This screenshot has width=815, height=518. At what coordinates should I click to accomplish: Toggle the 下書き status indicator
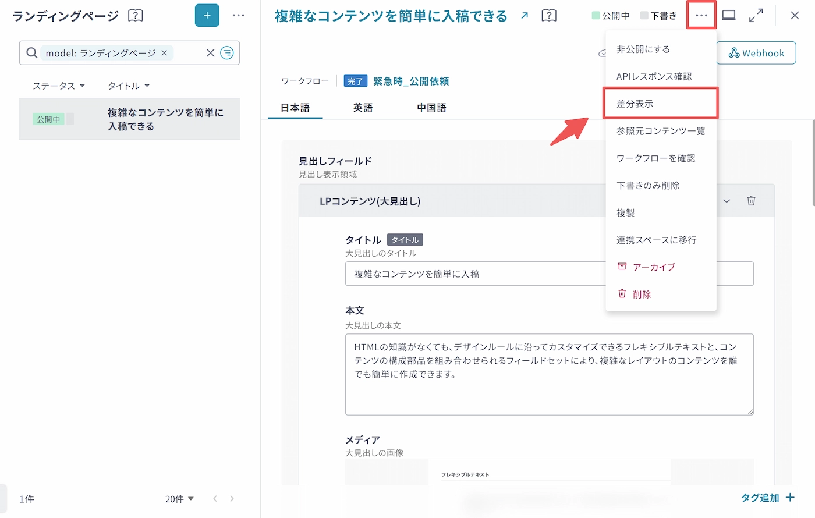[x=658, y=16]
